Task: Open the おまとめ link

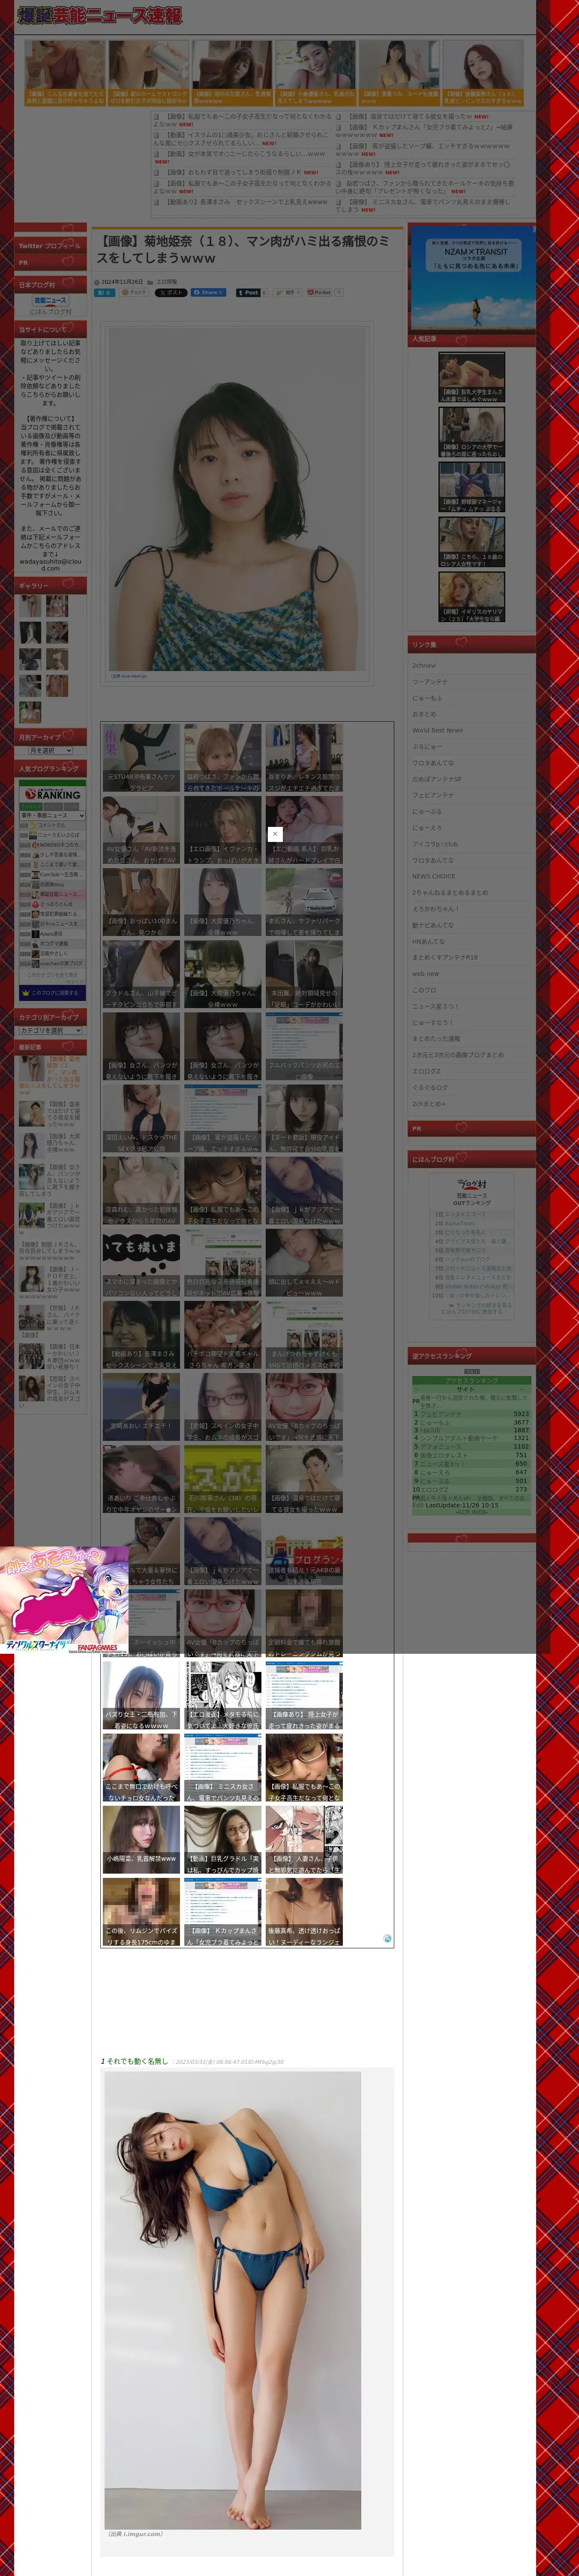Action: pos(424,714)
